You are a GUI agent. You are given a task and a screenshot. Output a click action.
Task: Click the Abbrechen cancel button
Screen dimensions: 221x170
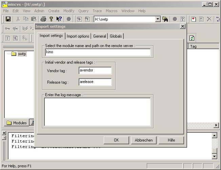[x=144, y=140]
